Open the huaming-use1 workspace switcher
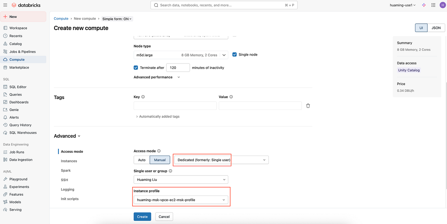This screenshot has width=447, height=224. (403, 5)
